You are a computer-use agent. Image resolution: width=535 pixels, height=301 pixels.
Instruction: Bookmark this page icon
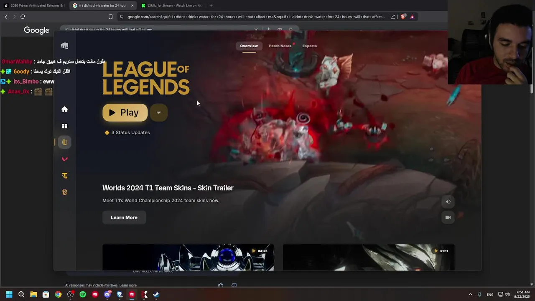pyautogui.click(x=110, y=17)
